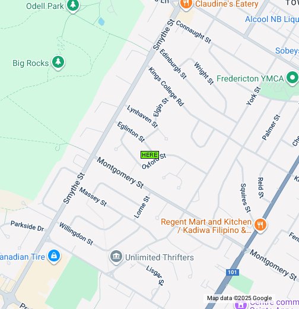The height and width of the screenshot is (309, 299).
Task: Click the Fredericton YMCA marker icon
Action: coord(292,78)
